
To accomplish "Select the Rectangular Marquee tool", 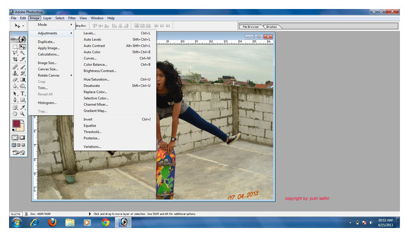I will tap(15, 47).
